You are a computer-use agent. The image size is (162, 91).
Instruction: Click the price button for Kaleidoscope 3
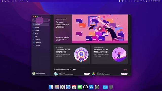pyautogui.click(x=124, y=74)
